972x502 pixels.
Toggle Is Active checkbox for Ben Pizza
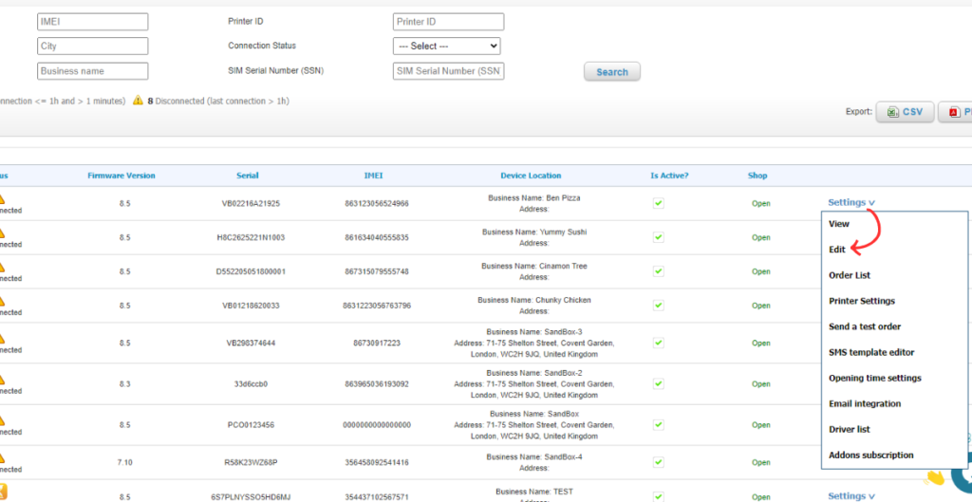click(x=658, y=203)
